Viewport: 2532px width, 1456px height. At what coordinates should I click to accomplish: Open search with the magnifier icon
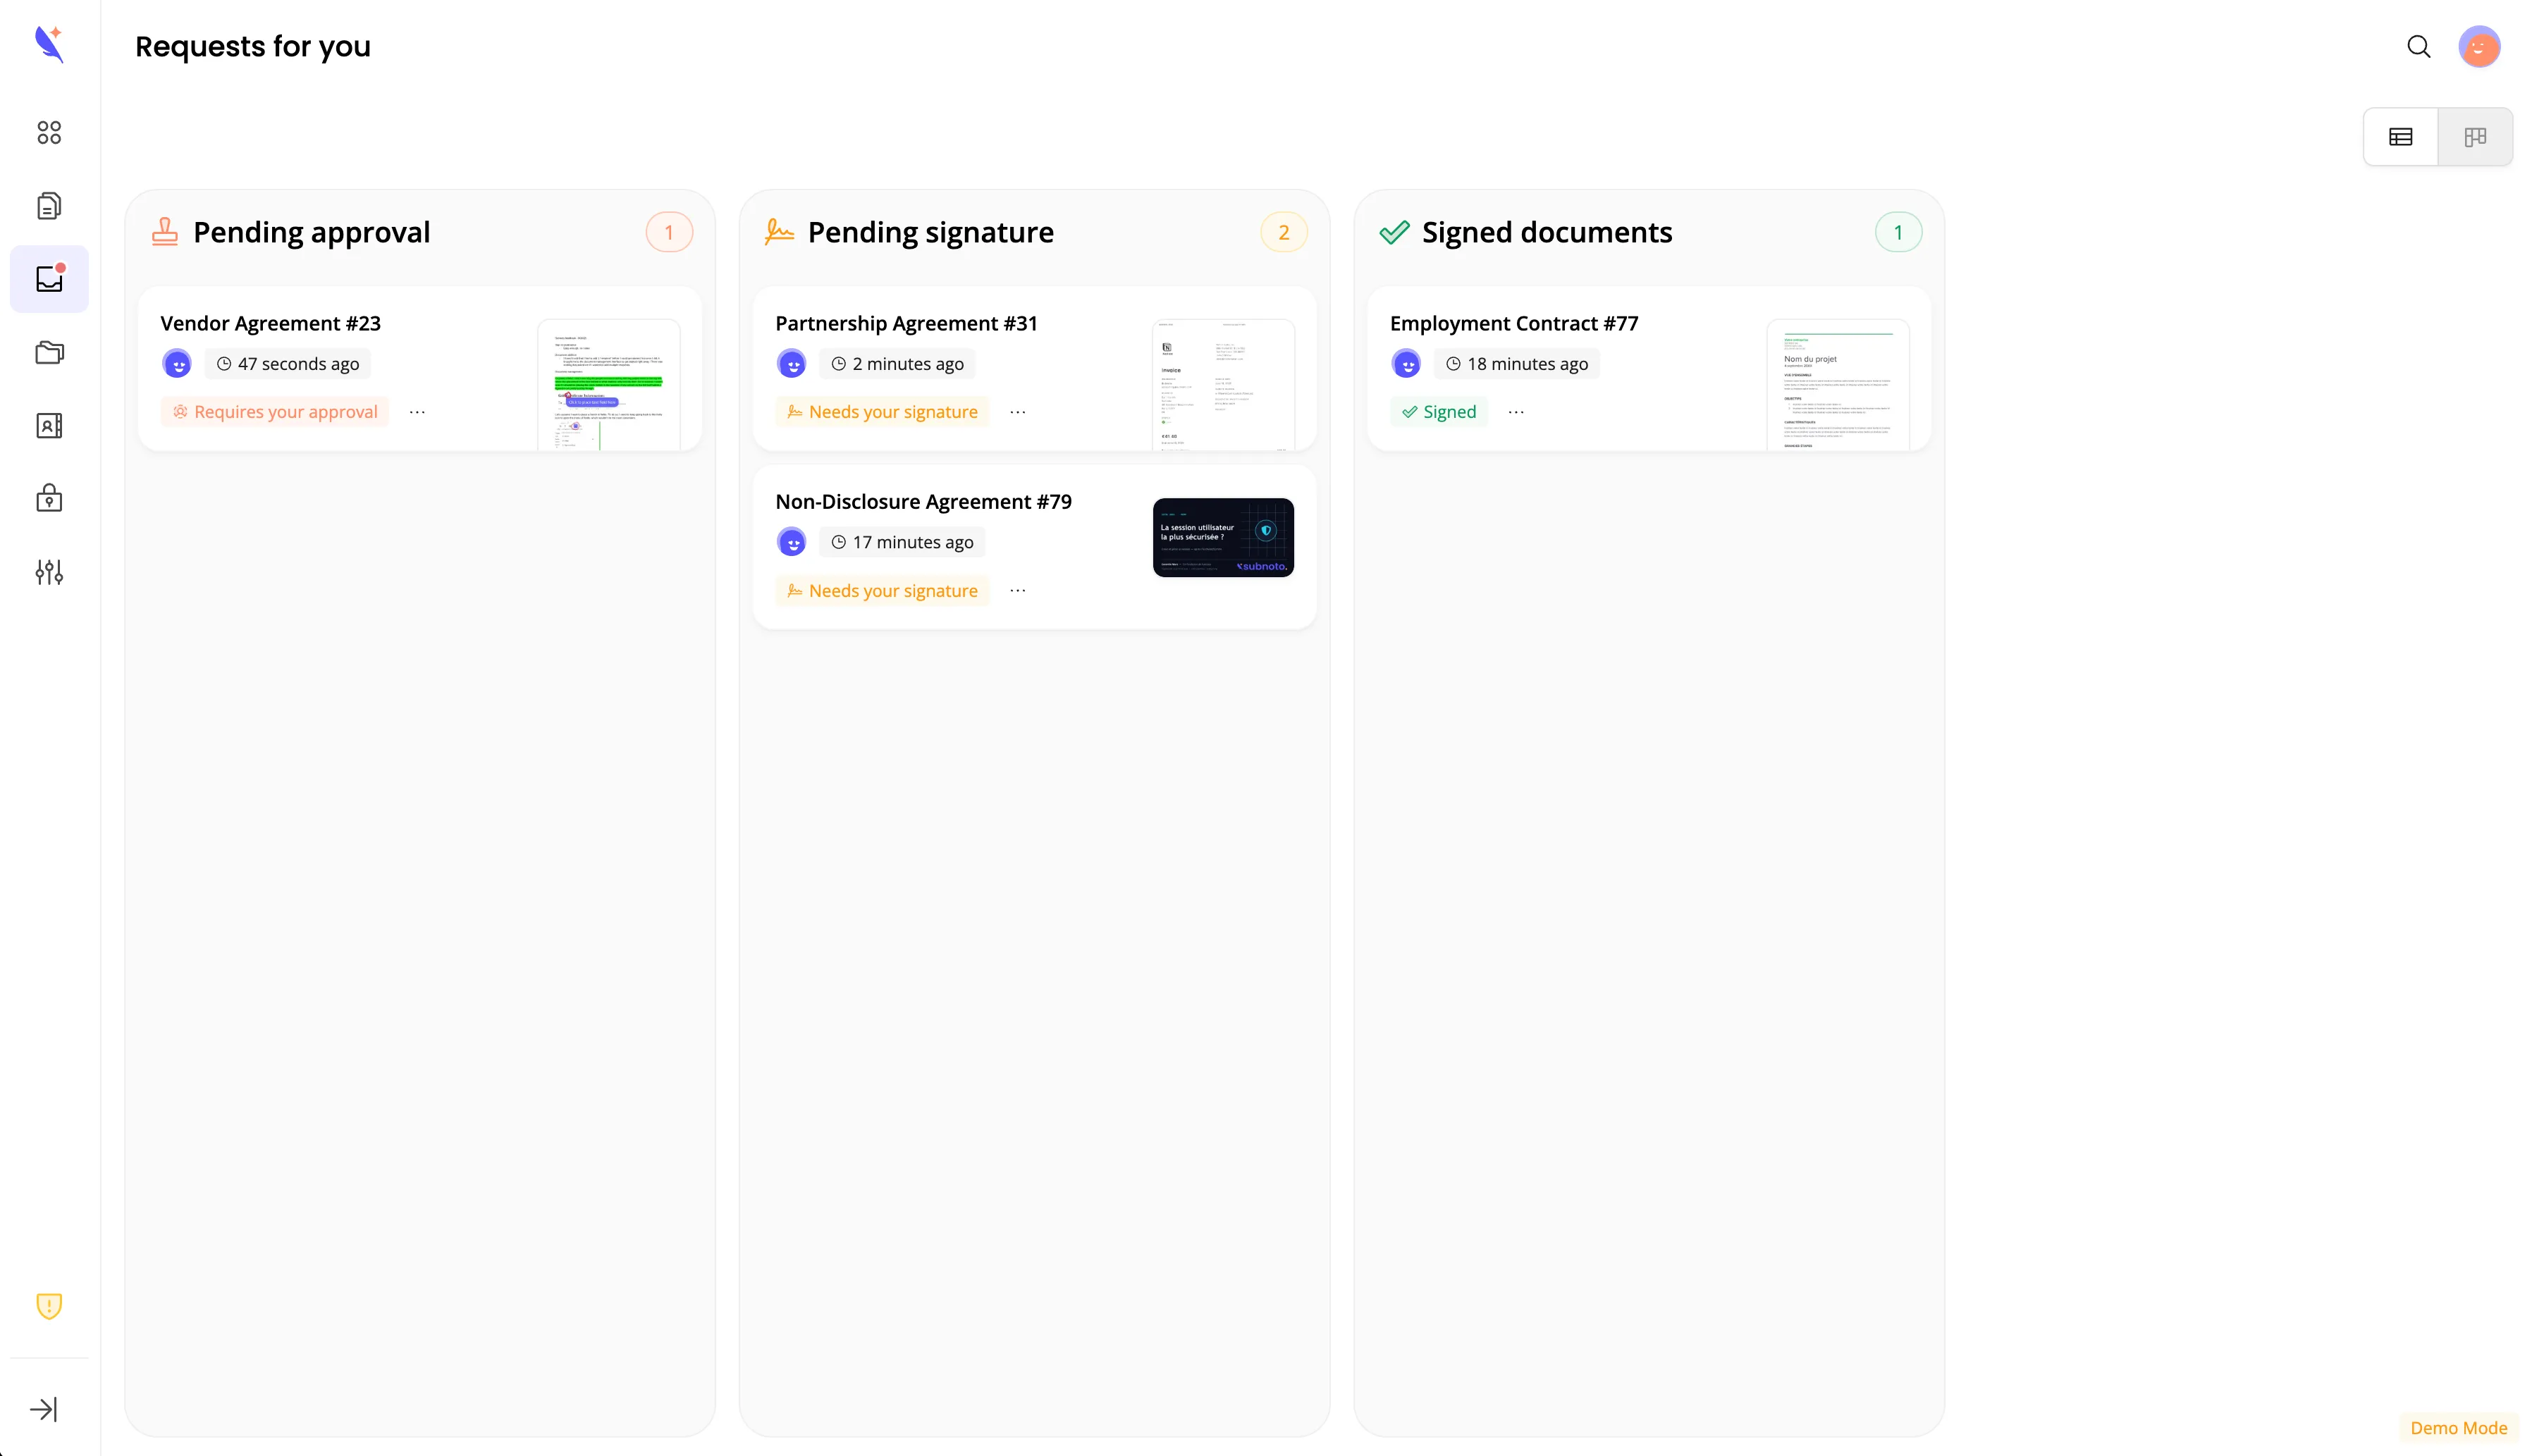[x=2418, y=46]
